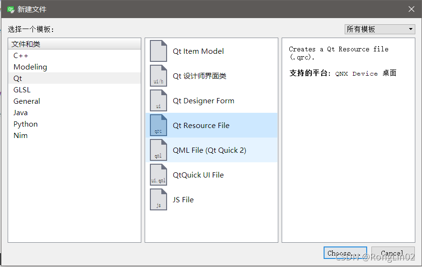Click the qml QML File icon
Viewport: 422px width, 267px height.
[x=158, y=150]
